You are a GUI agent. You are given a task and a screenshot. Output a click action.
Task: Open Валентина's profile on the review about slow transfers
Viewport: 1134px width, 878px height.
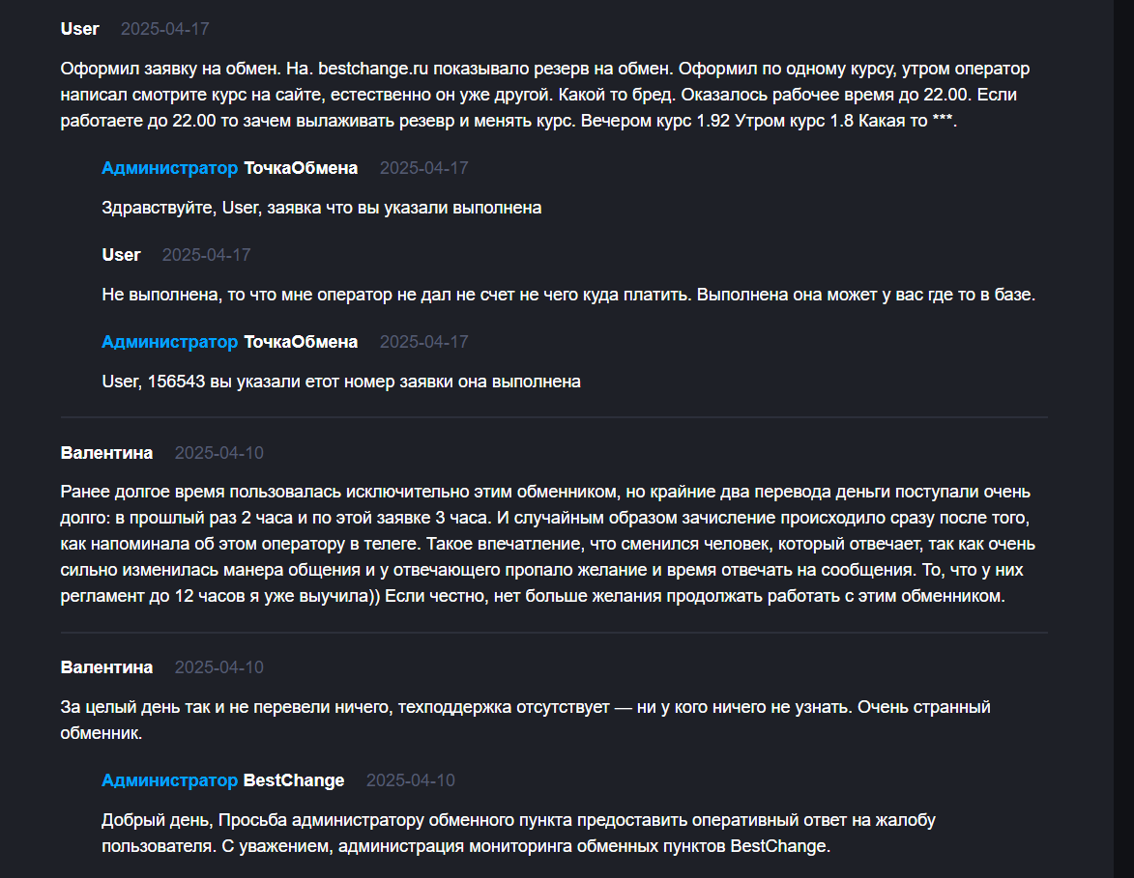[106, 453]
